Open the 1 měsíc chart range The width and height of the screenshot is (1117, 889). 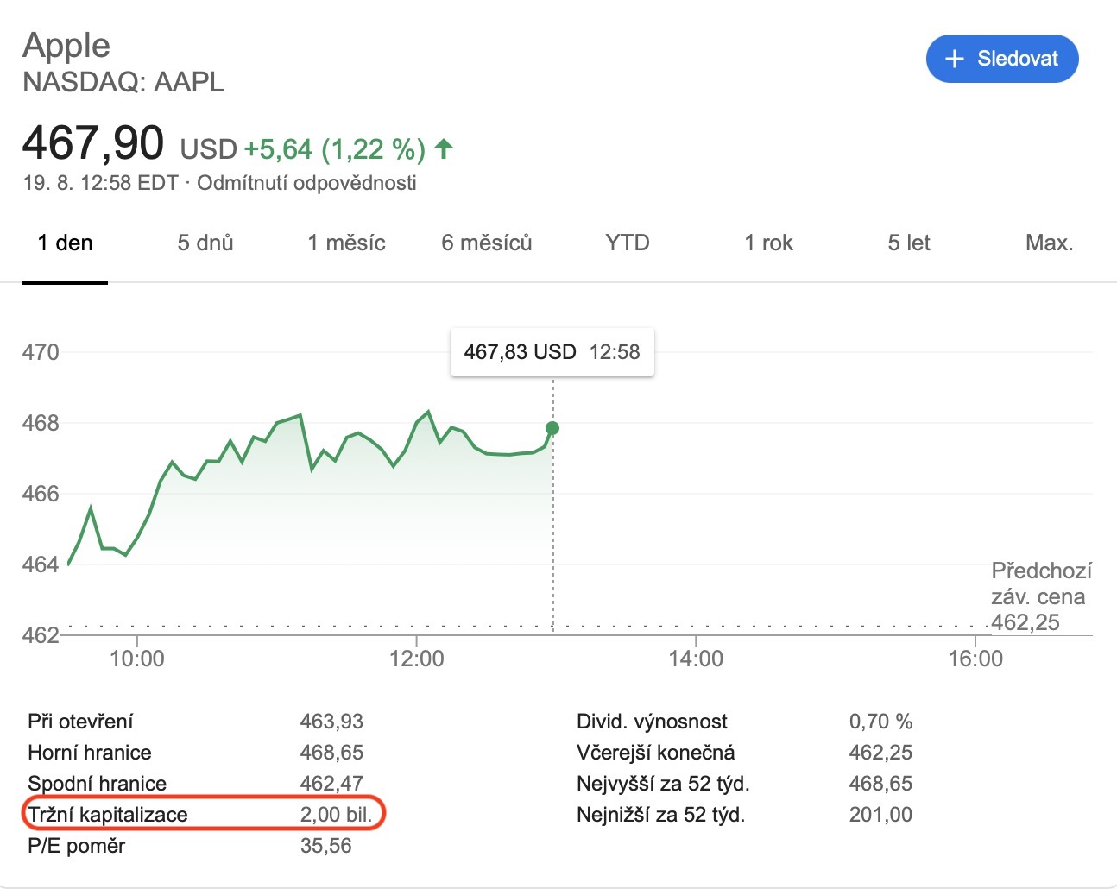[346, 243]
